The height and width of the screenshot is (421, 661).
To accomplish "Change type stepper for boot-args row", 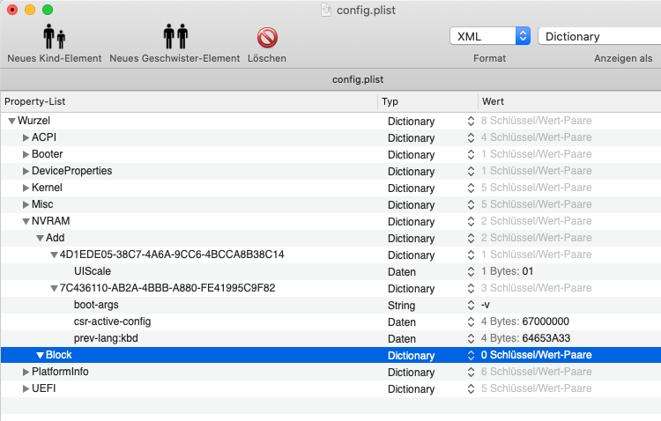I will pos(471,305).
